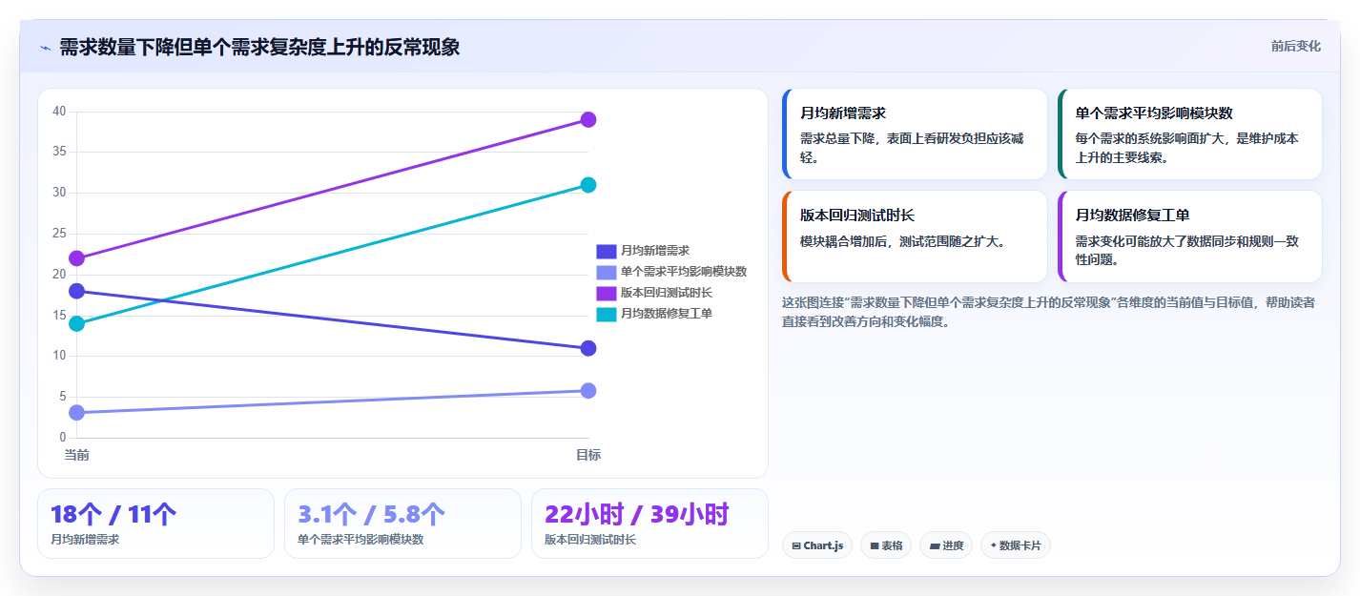Click the purple data point at 22 on 当前
The width and height of the screenshot is (1360, 596).
[76, 258]
